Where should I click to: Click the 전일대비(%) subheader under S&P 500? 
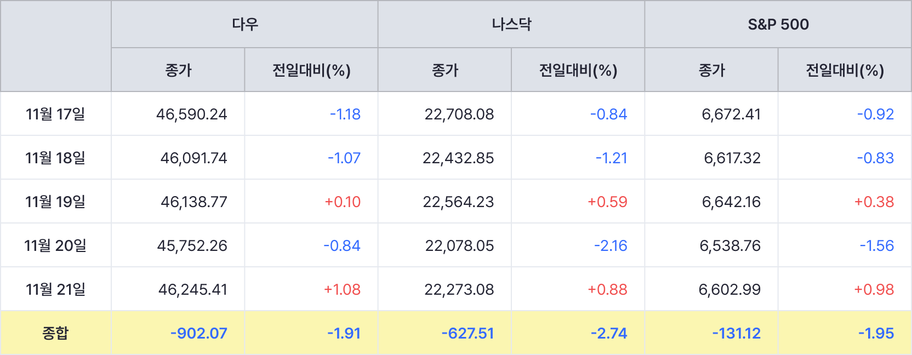[x=845, y=70]
